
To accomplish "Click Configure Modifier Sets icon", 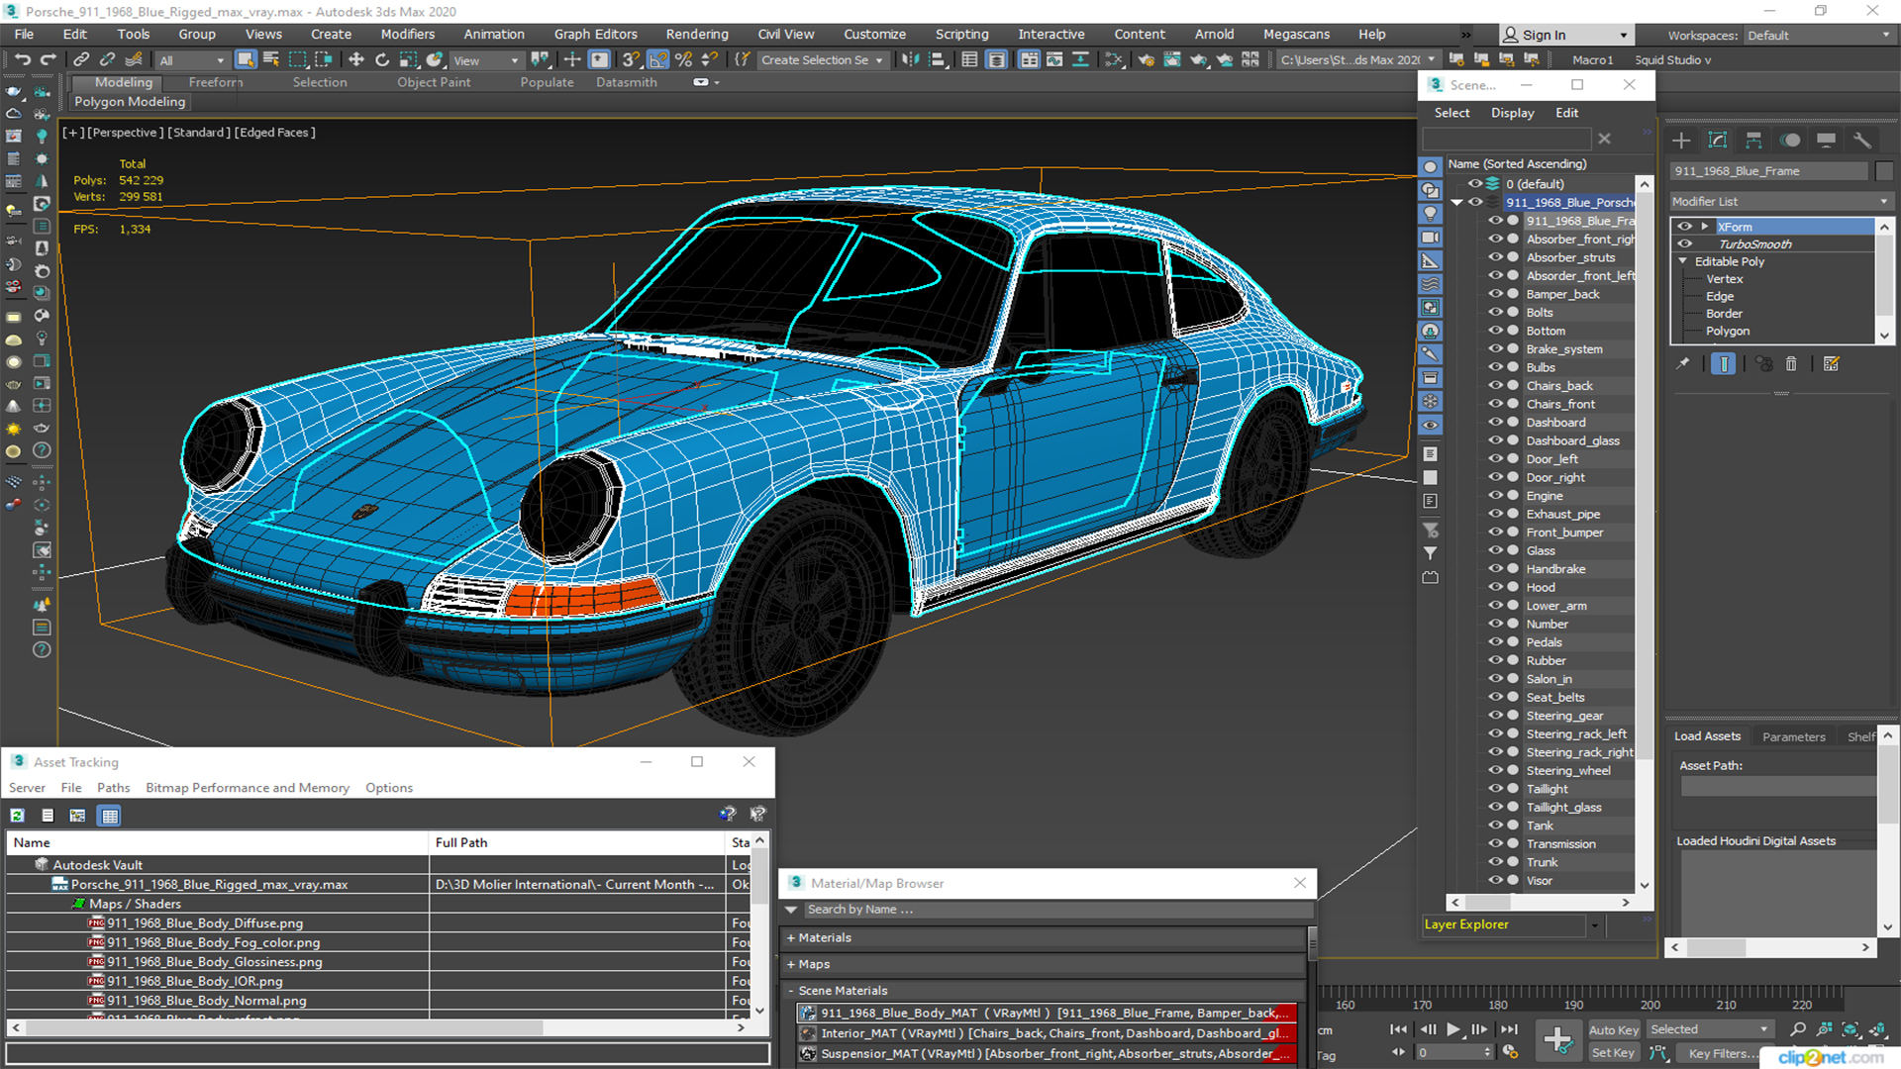I will click(1832, 364).
